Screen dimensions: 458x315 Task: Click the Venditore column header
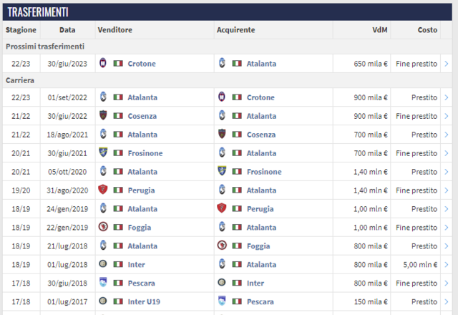114,30
